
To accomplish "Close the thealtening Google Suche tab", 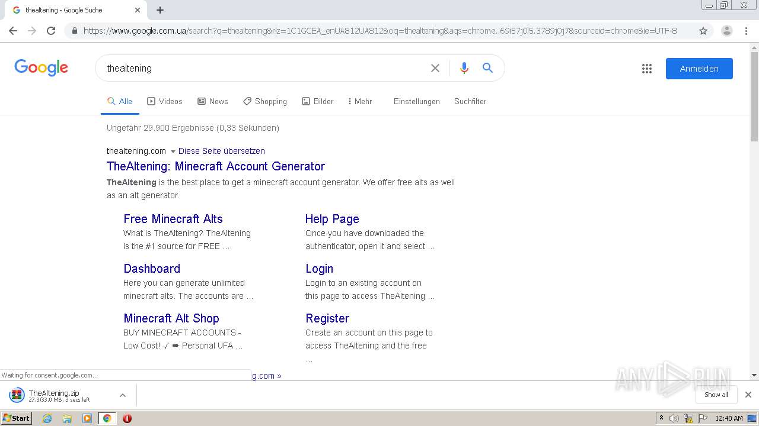I will click(x=138, y=10).
